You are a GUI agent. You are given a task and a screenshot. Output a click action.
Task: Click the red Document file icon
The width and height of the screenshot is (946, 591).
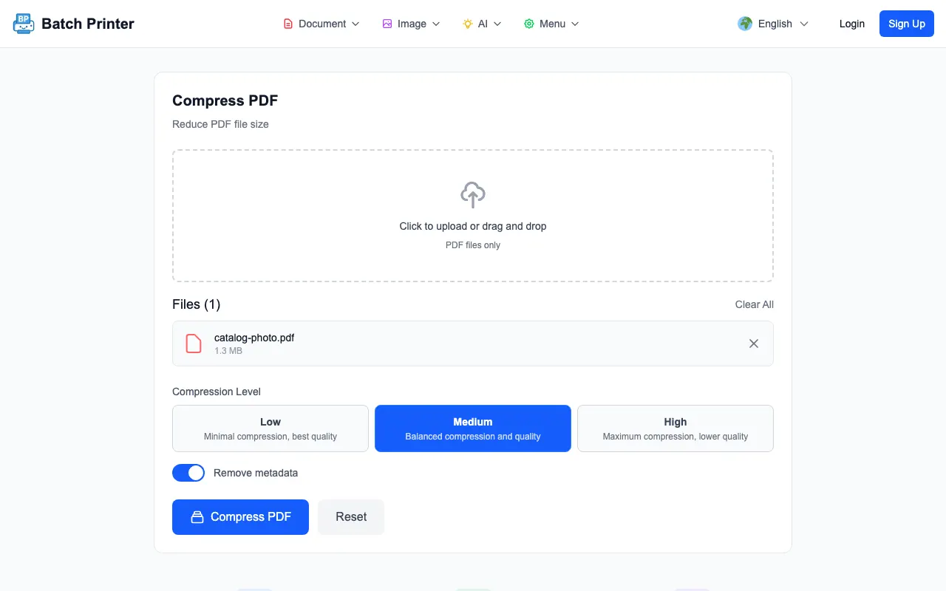point(288,24)
